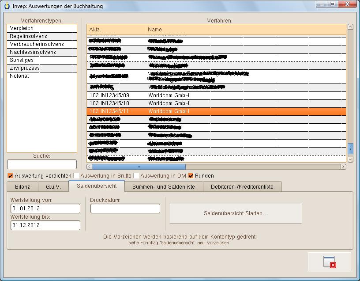Click the vertical scrollbar up arrow
This screenshot has width=360, height=281.
[x=350, y=27]
